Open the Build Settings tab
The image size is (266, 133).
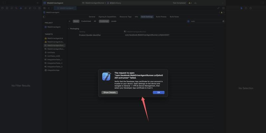click(x=147, y=17)
